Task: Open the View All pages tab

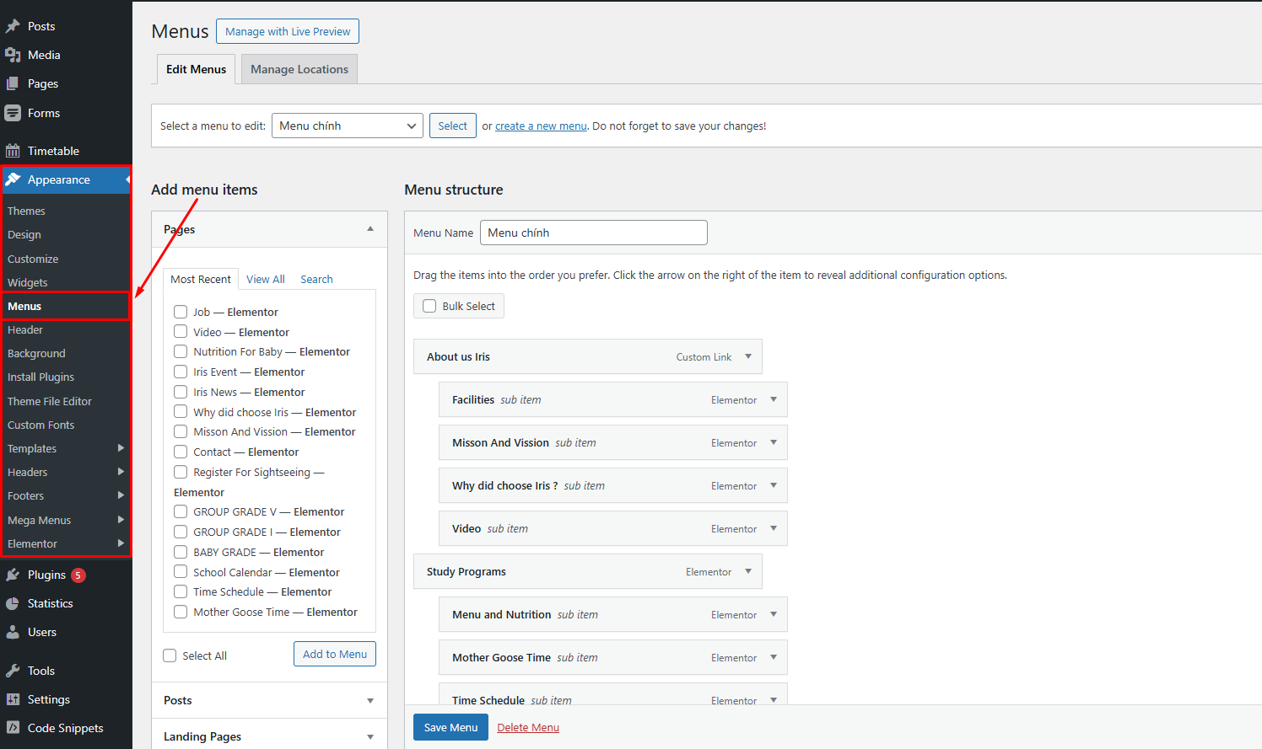Action: [x=265, y=279]
